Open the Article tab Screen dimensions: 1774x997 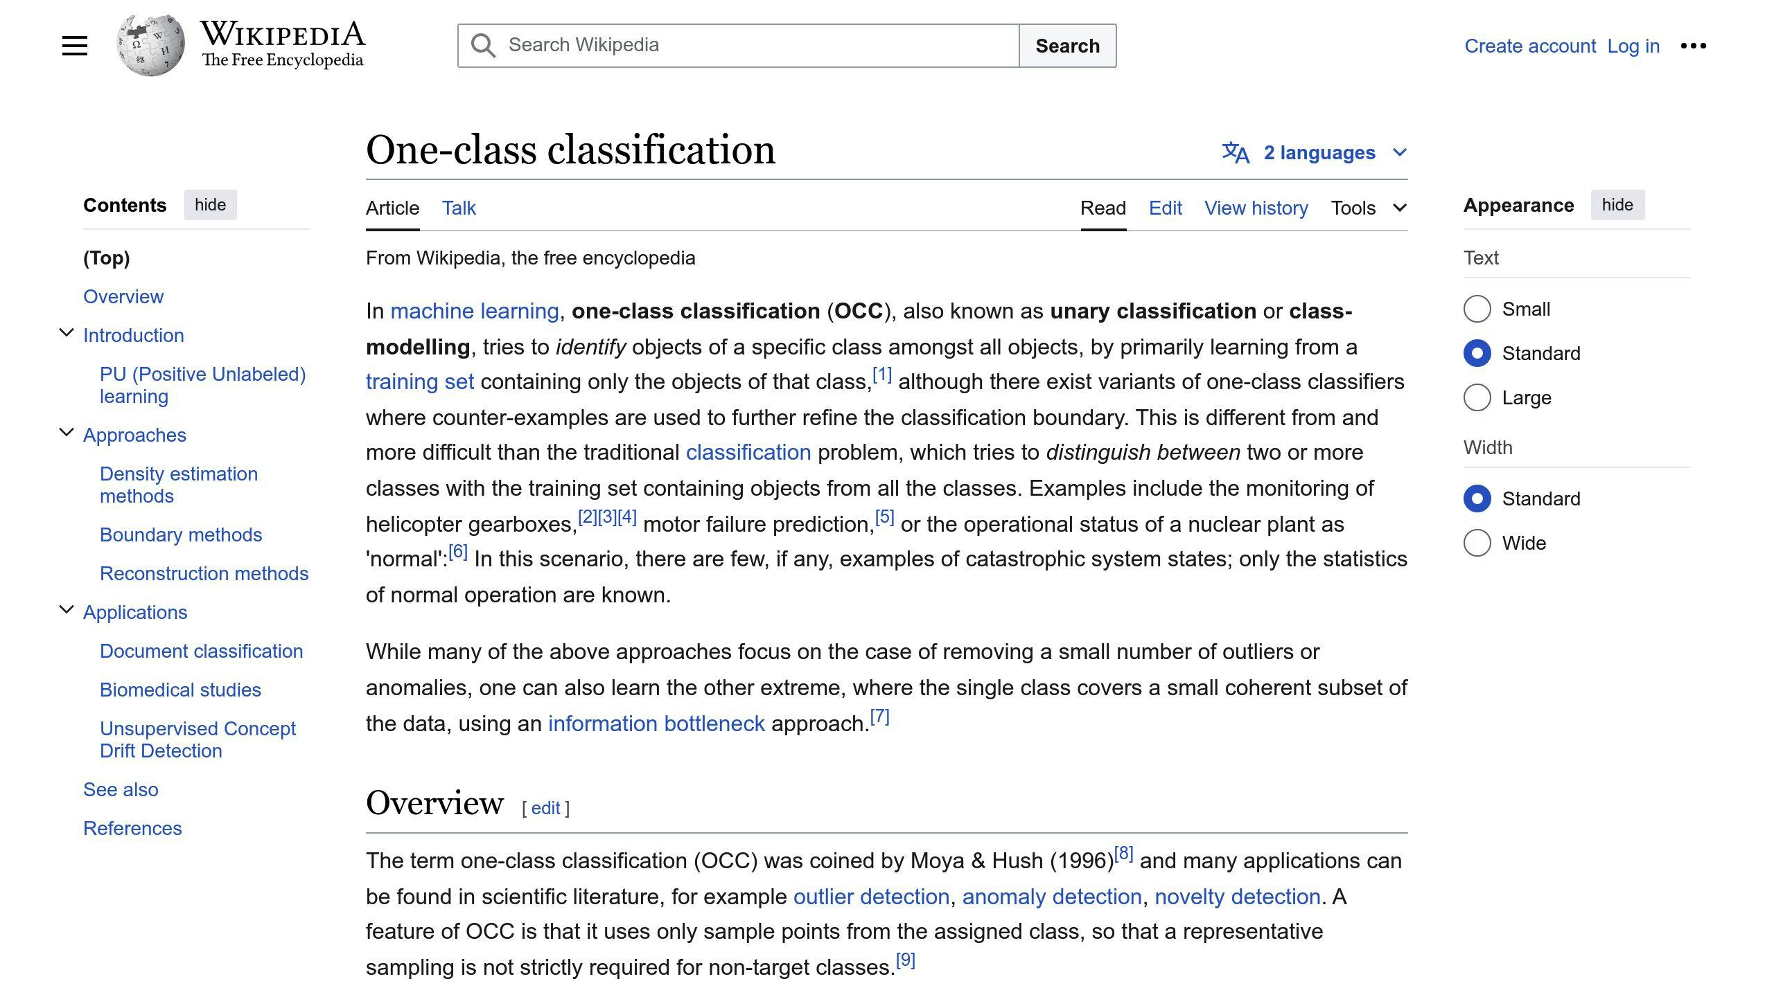click(x=392, y=208)
